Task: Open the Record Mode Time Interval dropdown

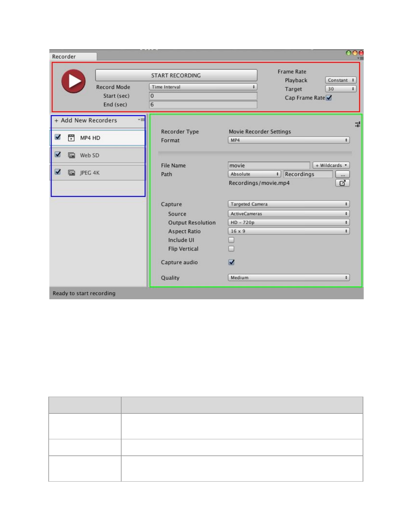Action: click(203, 87)
